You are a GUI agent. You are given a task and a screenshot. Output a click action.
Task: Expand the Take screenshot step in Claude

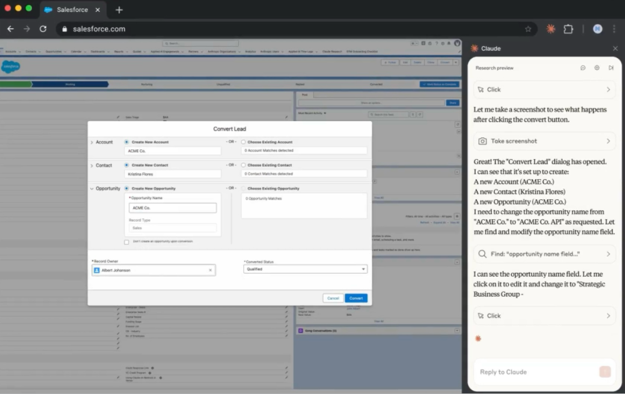pyautogui.click(x=544, y=141)
